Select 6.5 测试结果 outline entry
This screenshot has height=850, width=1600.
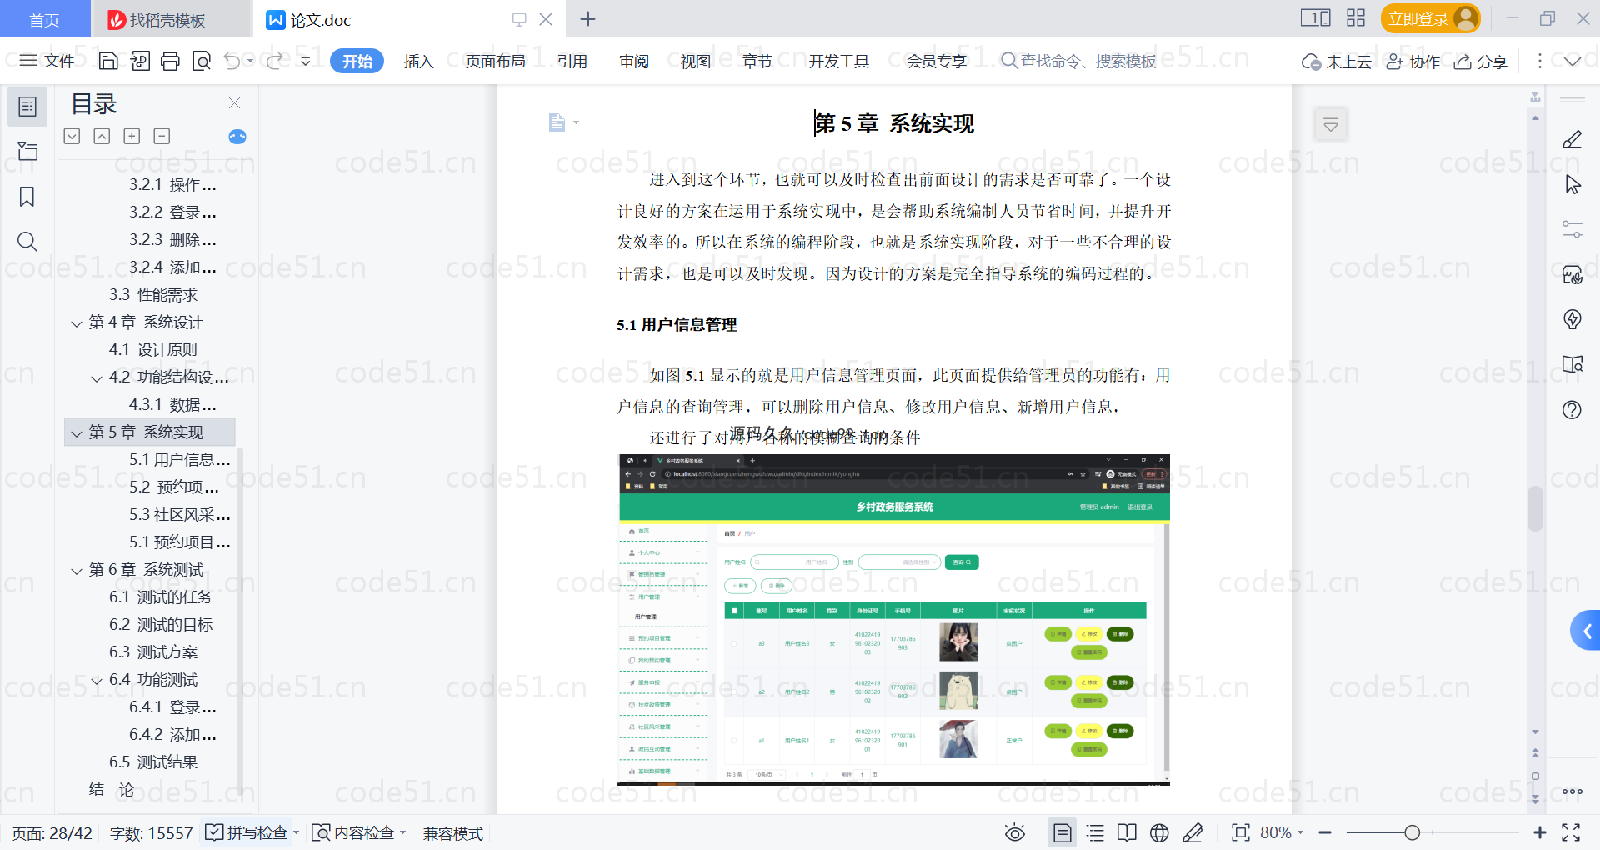pos(153,762)
